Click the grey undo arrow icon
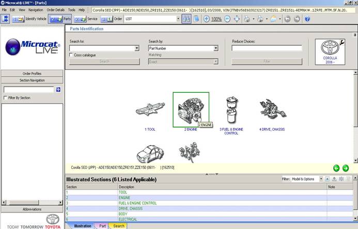358x229 pixels. pos(287,19)
